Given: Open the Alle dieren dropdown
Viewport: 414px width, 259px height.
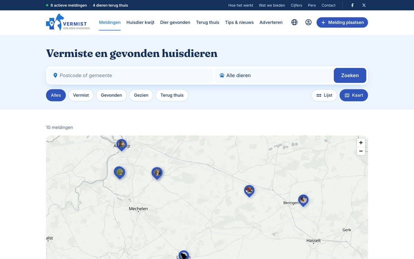Looking at the screenshot, I should click(x=273, y=75).
